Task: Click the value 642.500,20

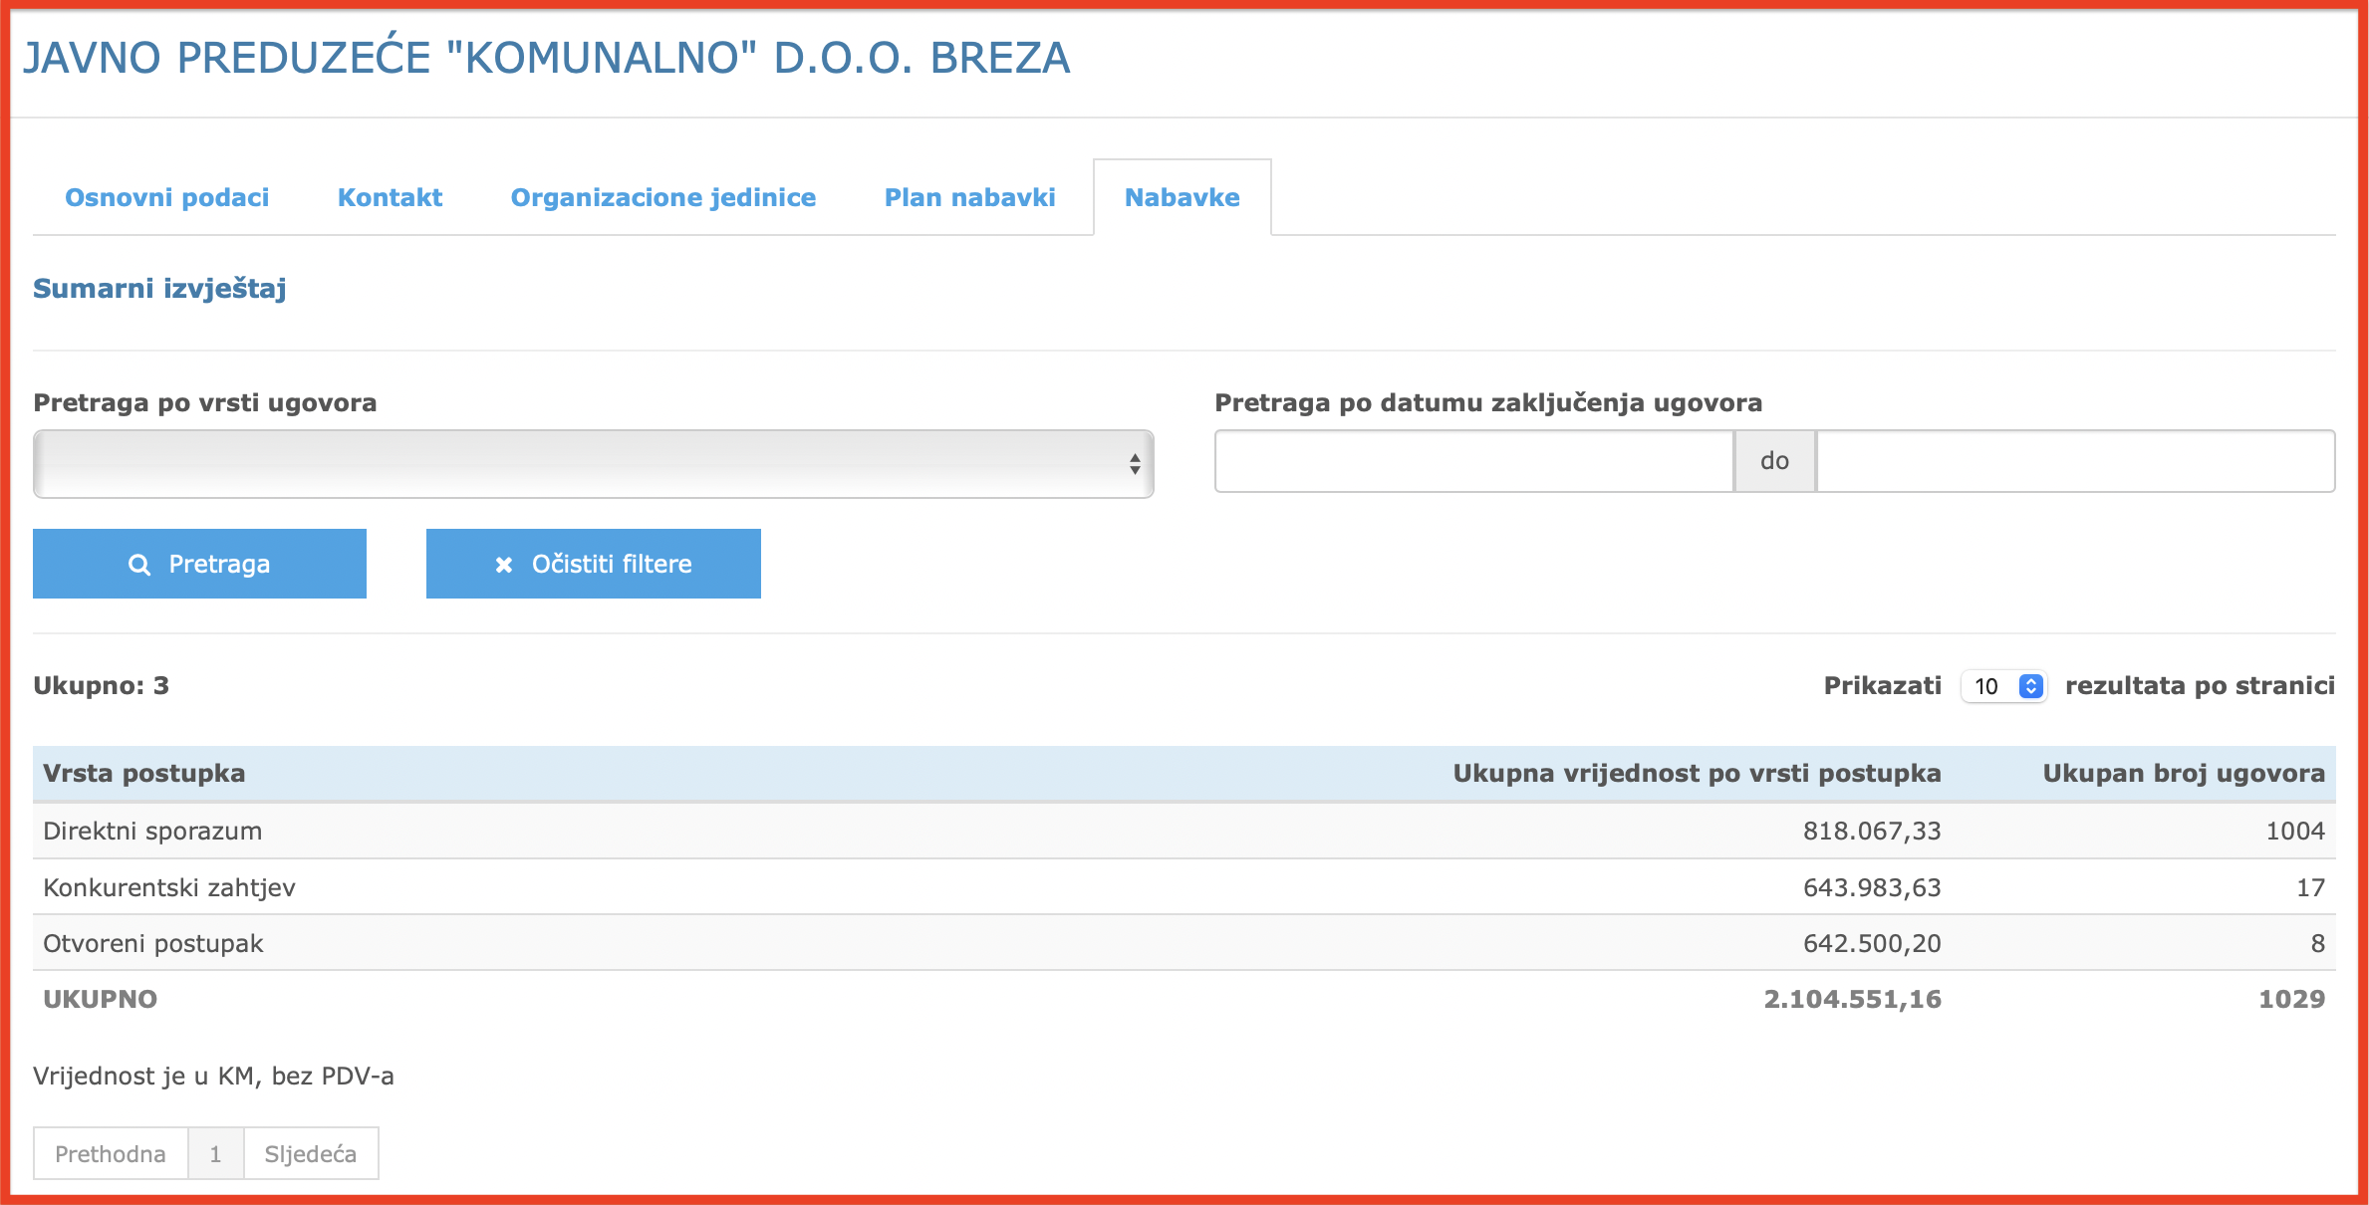Action: 1872,943
